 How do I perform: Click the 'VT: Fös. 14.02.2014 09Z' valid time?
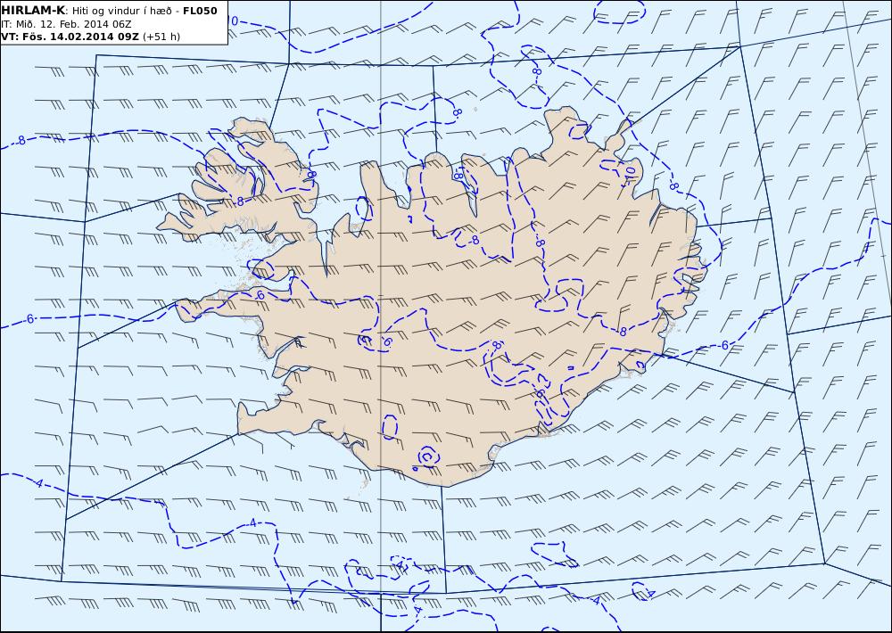pos(70,37)
